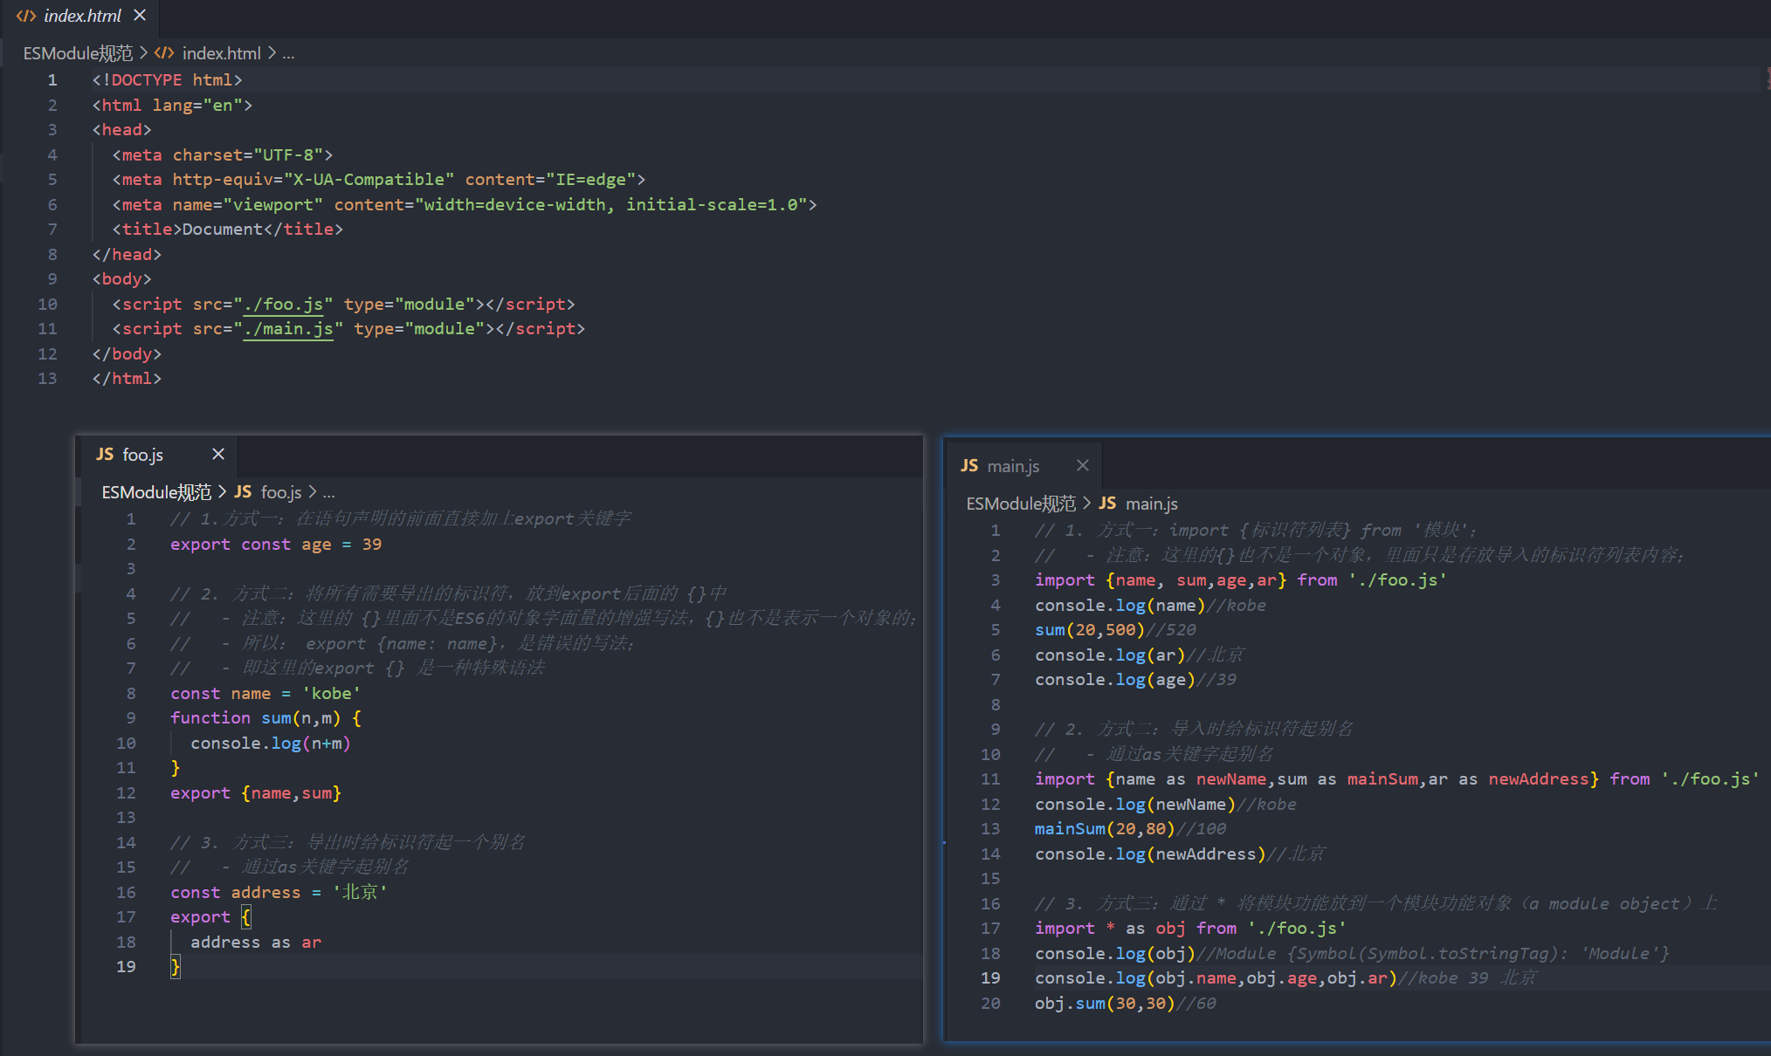
Task: Open the ./main.js script src link
Action: (x=288, y=329)
